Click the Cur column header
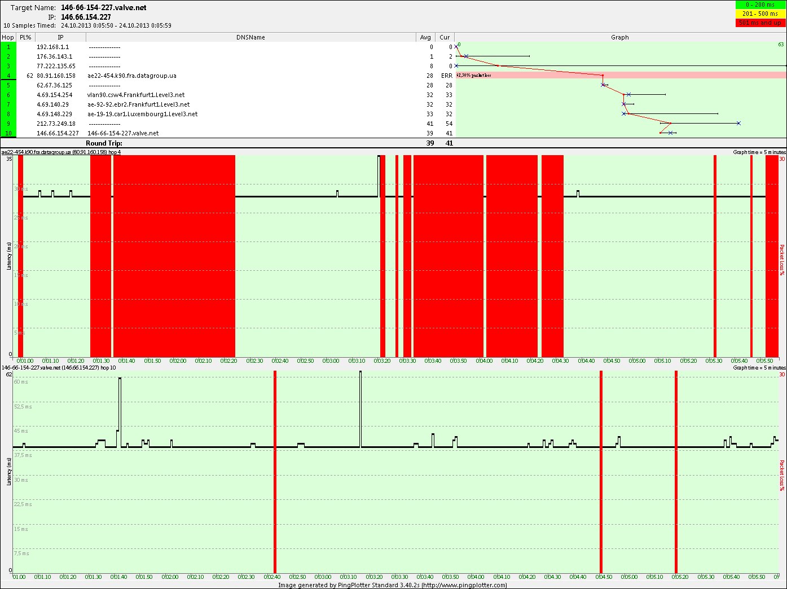This screenshot has width=787, height=589. (445, 37)
